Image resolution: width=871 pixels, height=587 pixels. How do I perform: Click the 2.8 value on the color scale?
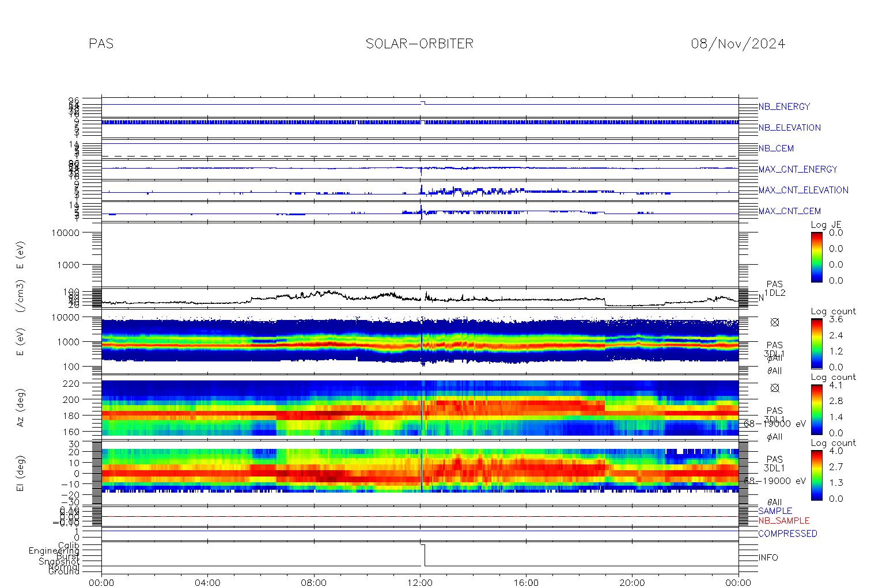click(x=836, y=401)
